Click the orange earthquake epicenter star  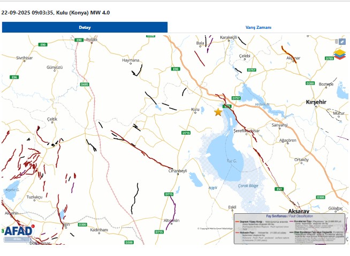coord(218,112)
